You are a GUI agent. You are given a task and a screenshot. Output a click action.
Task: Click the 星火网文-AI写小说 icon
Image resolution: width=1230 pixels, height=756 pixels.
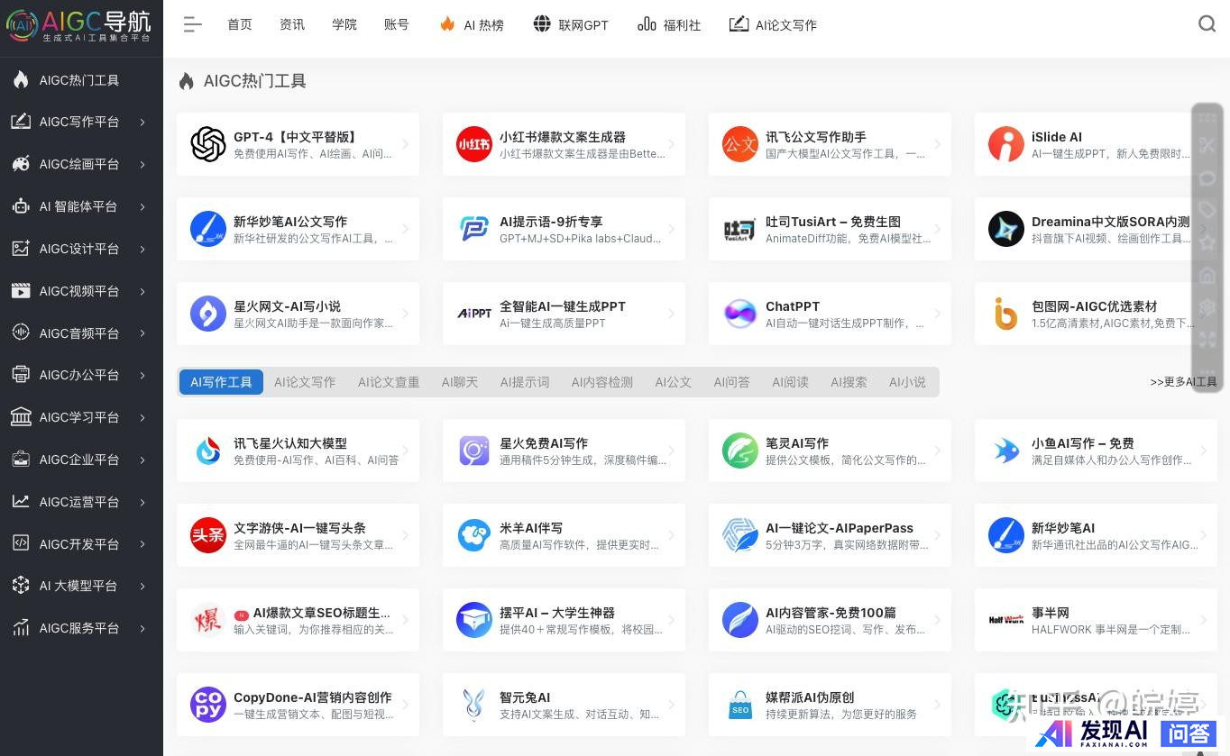click(x=208, y=314)
